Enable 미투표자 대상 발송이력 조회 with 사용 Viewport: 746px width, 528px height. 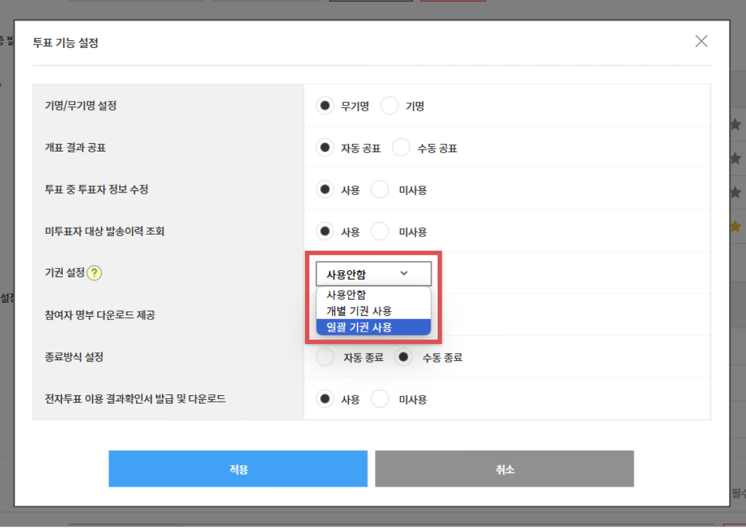(324, 231)
